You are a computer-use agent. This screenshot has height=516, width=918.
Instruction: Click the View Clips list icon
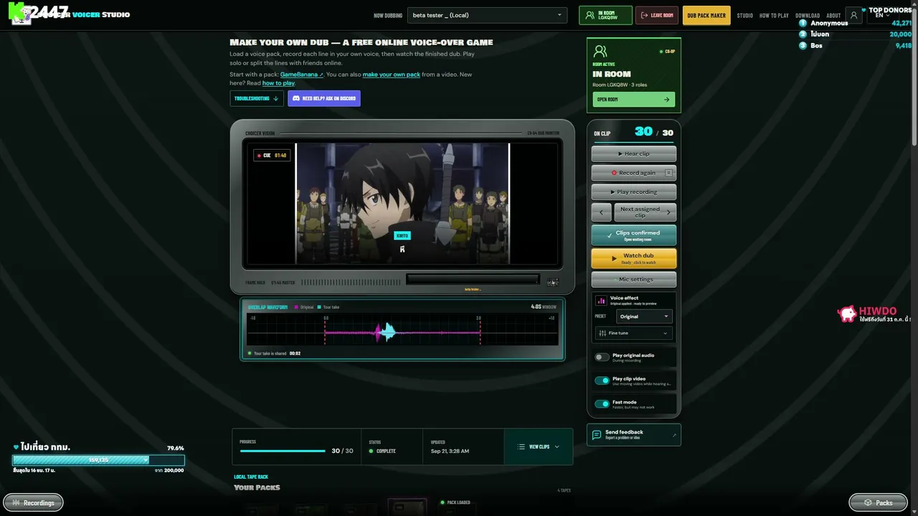coord(521,446)
